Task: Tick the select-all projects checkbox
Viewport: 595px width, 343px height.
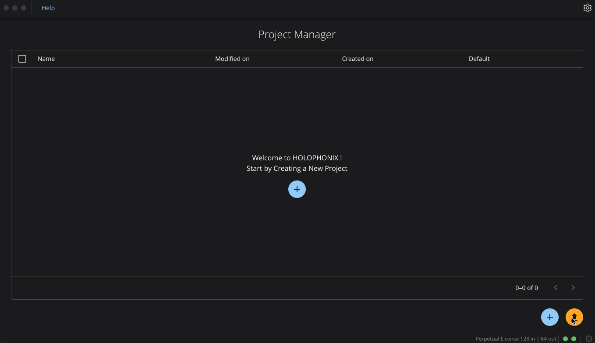Action: (22, 59)
